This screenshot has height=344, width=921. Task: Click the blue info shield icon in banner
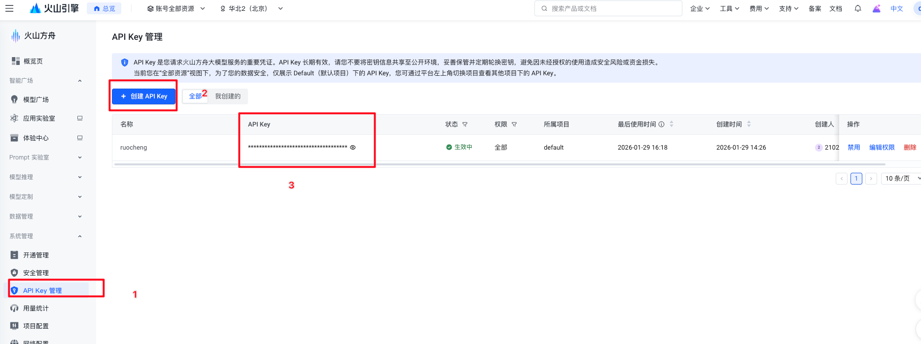tap(125, 63)
